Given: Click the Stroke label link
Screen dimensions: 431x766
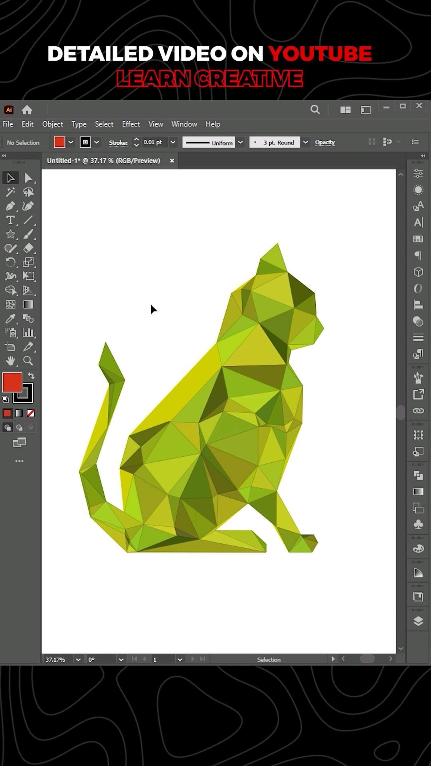Looking at the screenshot, I should click(118, 143).
